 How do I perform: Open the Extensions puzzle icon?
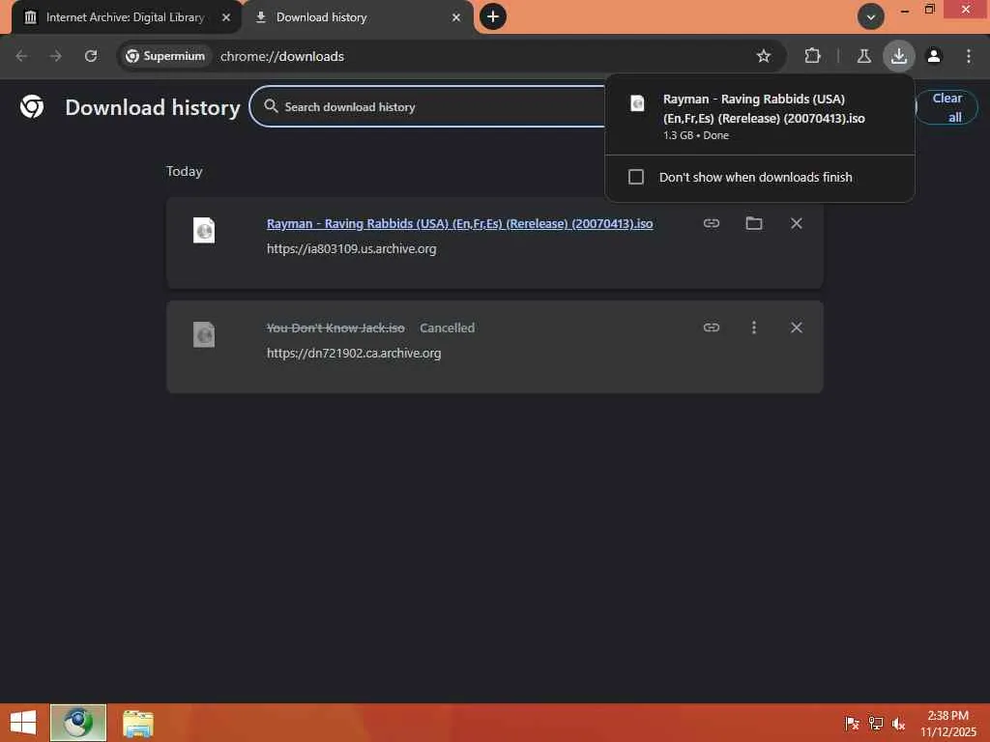point(812,56)
